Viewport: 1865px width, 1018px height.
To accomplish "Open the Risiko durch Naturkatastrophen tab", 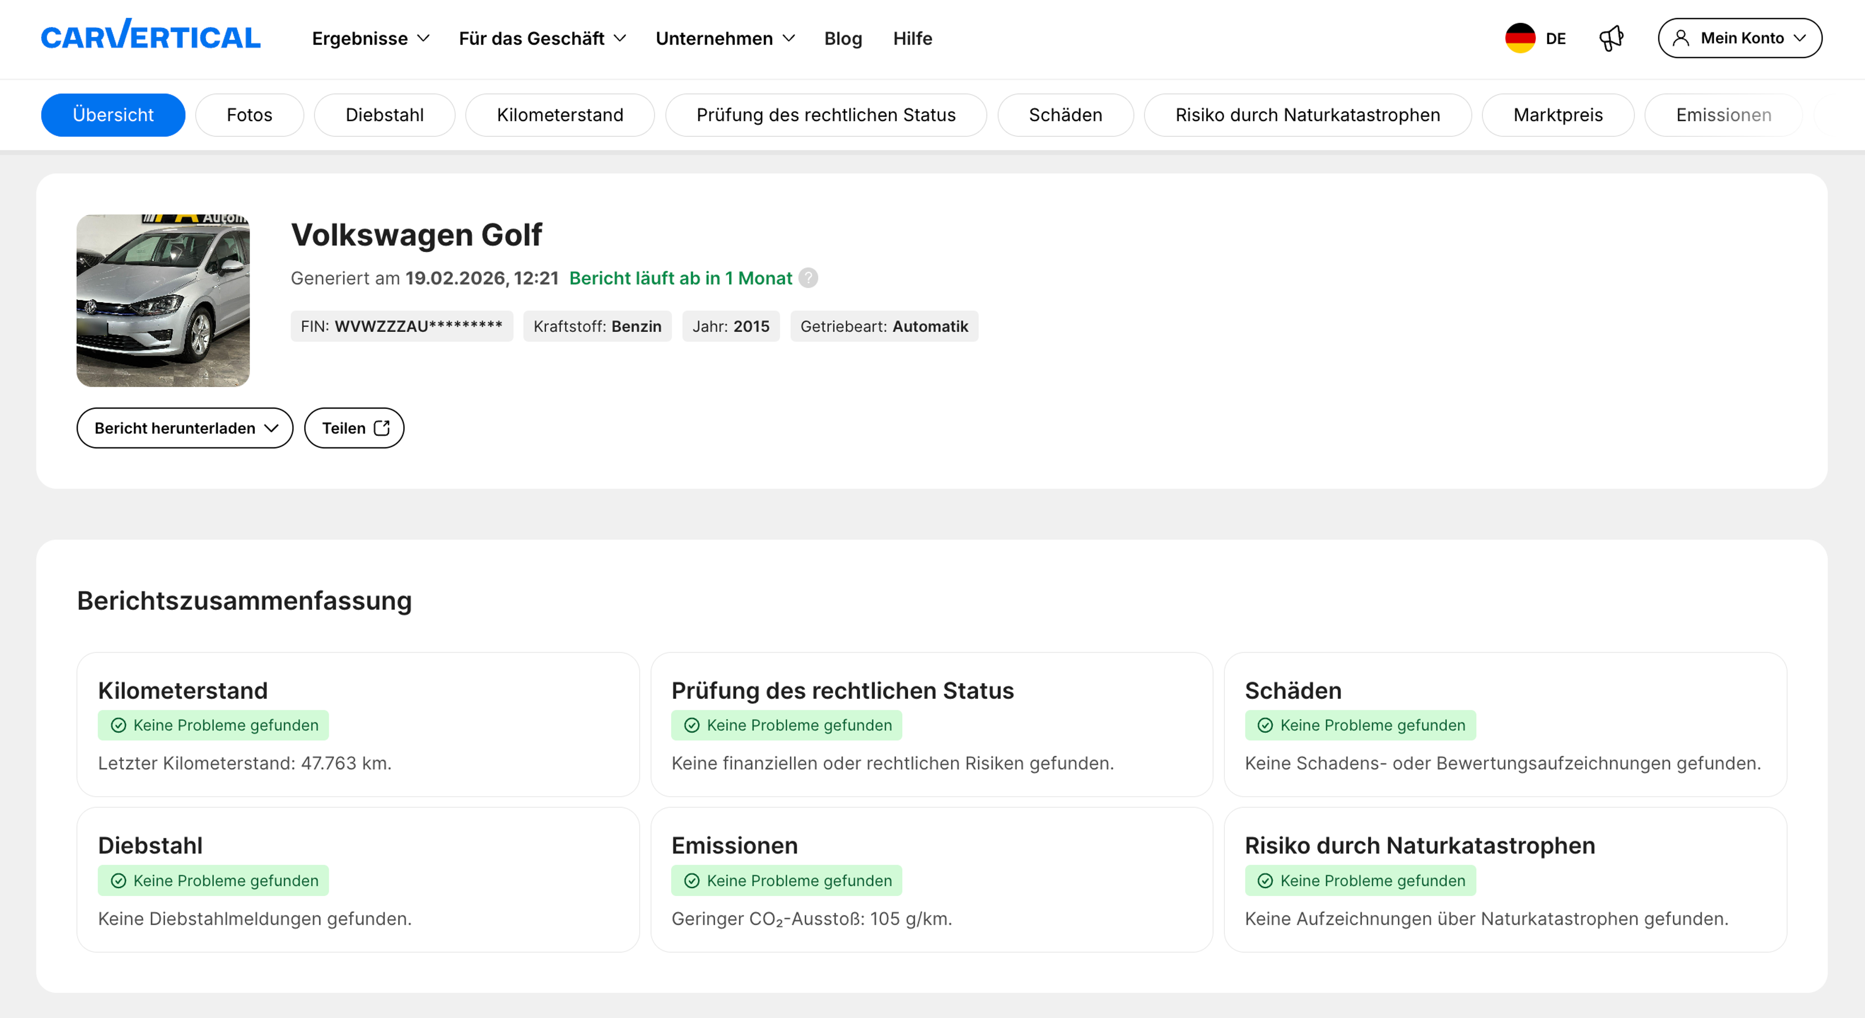I will pos(1307,115).
